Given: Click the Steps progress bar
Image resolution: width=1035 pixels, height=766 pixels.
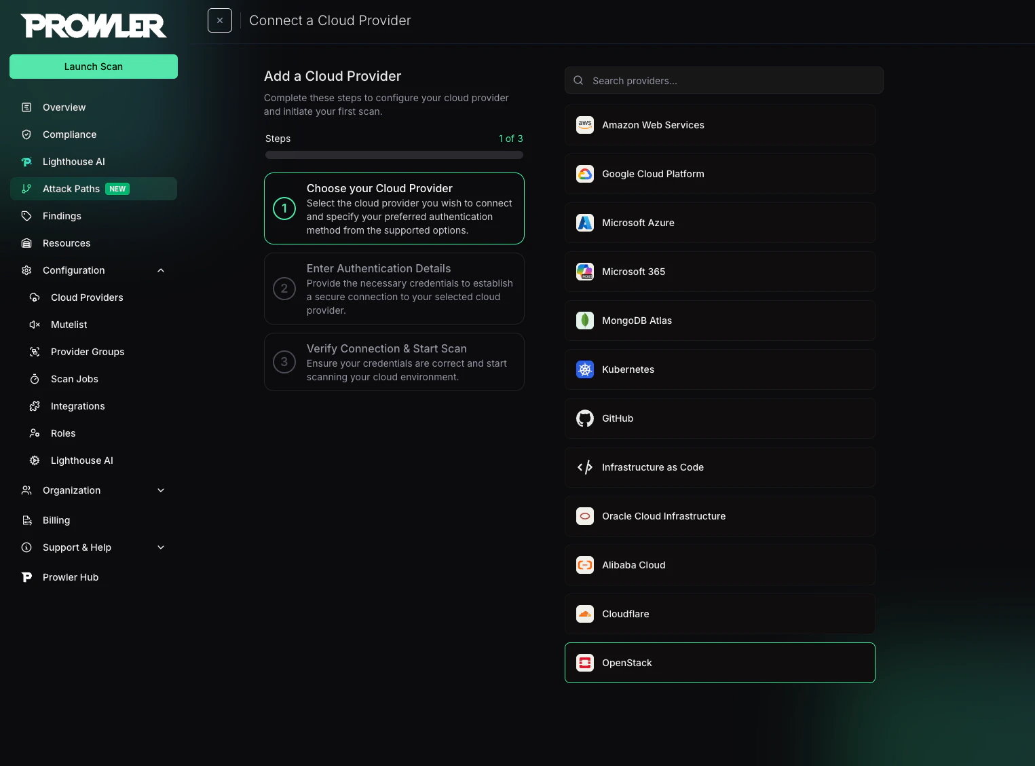Looking at the screenshot, I should pos(394,155).
